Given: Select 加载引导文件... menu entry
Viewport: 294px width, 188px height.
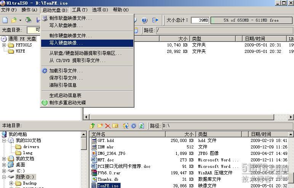Looking at the screenshot, I should 87,71.
